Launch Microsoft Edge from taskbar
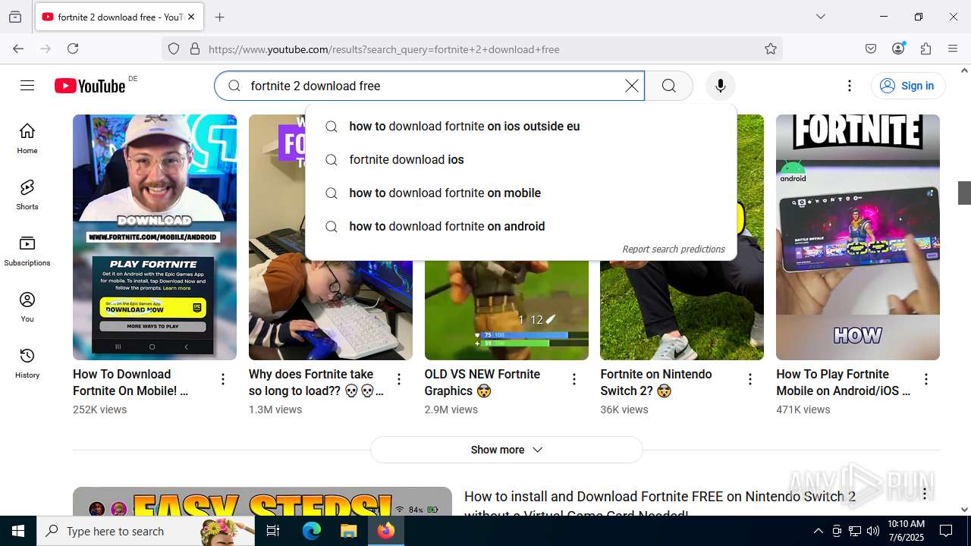 tap(312, 531)
